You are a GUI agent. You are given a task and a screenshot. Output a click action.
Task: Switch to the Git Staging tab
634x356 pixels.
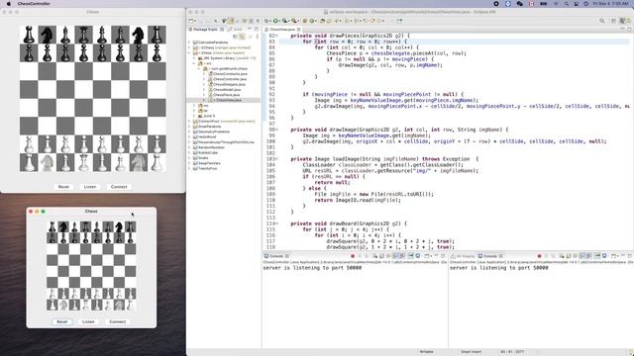coord(463,256)
